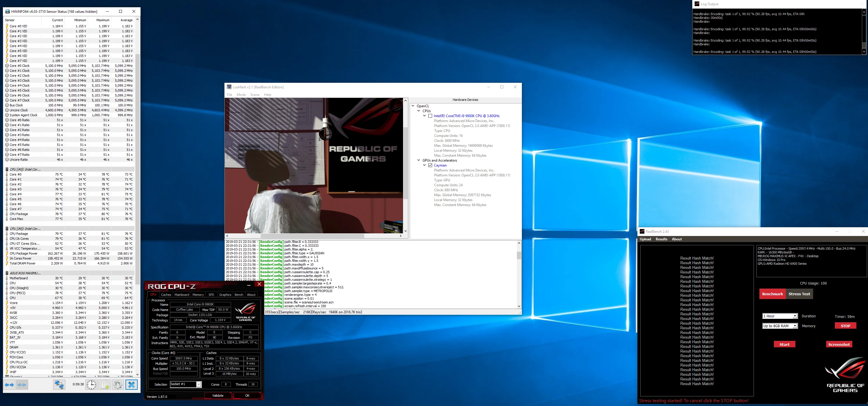868x406 pixels.
Task: Switch RealBench to Benchmark mode
Action: [772, 294]
